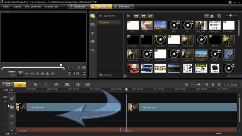Enlarge the preview window icon

84,68
